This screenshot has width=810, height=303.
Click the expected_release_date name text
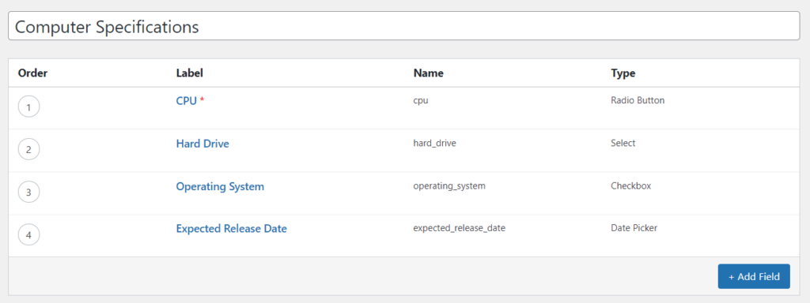pyautogui.click(x=460, y=228)
